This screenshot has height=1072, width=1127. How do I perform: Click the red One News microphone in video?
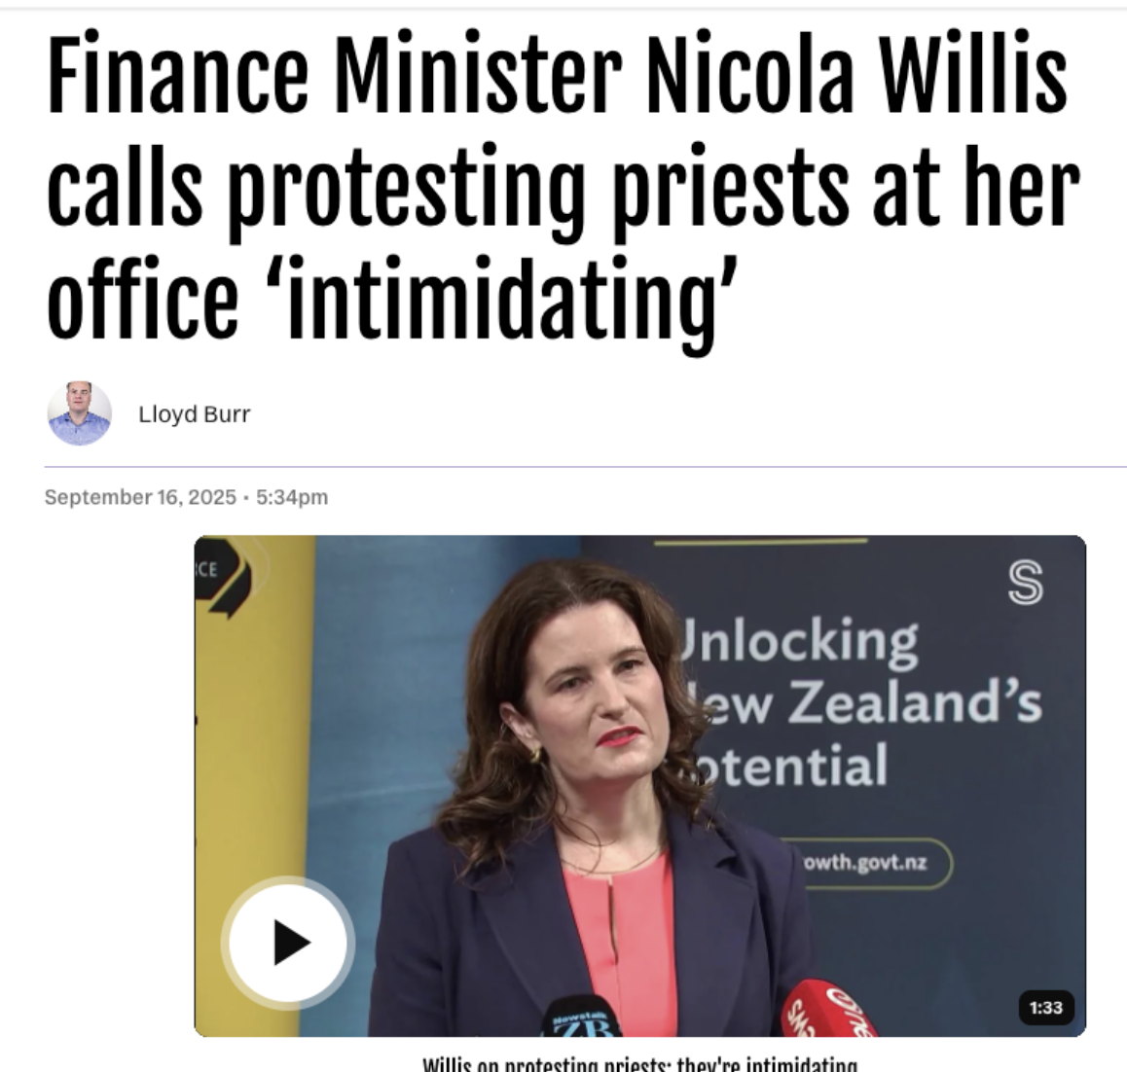(828, 1009)
